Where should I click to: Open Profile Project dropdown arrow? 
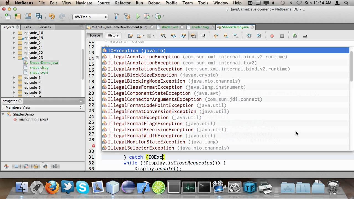tap(163, 17)
